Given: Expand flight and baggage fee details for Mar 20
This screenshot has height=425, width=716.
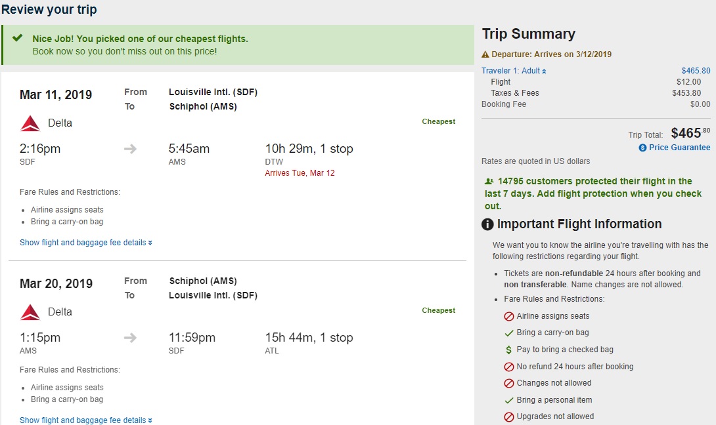Looking at the screenshot, I should pos(85,420).
